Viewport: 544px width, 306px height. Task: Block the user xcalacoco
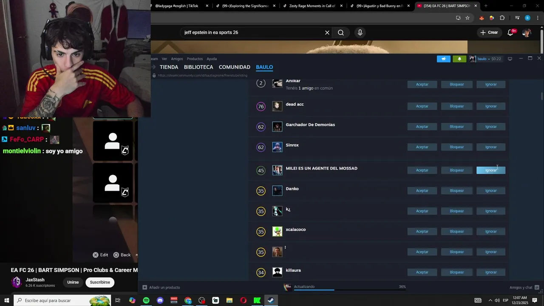tap(457, 232)
